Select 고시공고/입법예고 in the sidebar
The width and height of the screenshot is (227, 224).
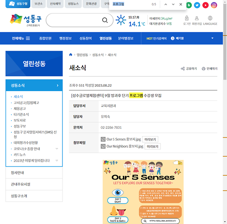point(26,102)
